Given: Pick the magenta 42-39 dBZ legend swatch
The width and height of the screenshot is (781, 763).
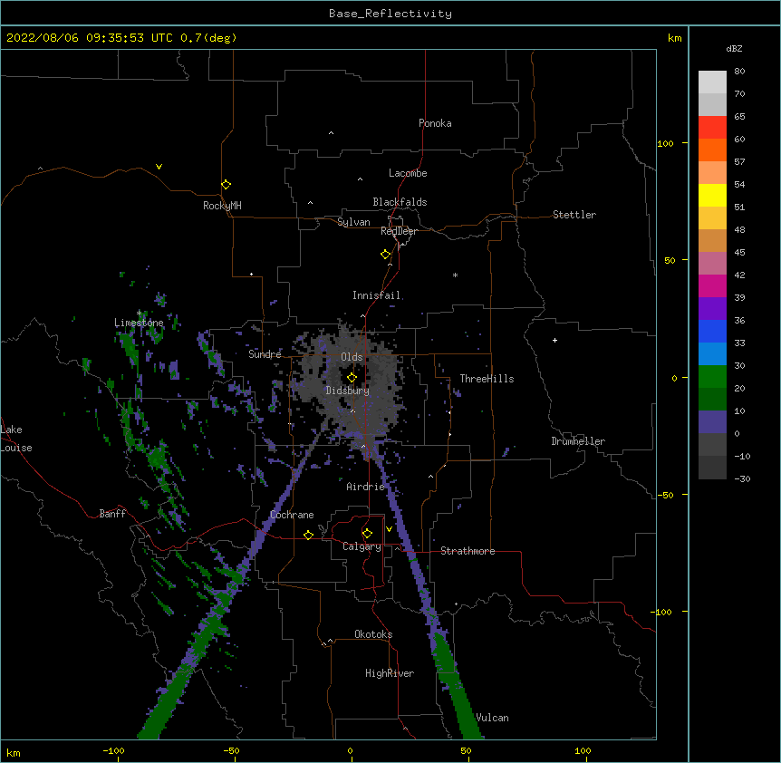Looking at the screenshot, I should [712, 285].
